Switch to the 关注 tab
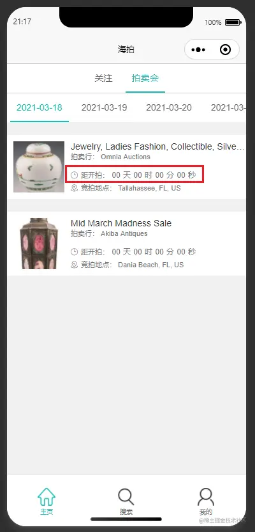The height and width of the screenshot is (532, 255). [x=103, y=79]
